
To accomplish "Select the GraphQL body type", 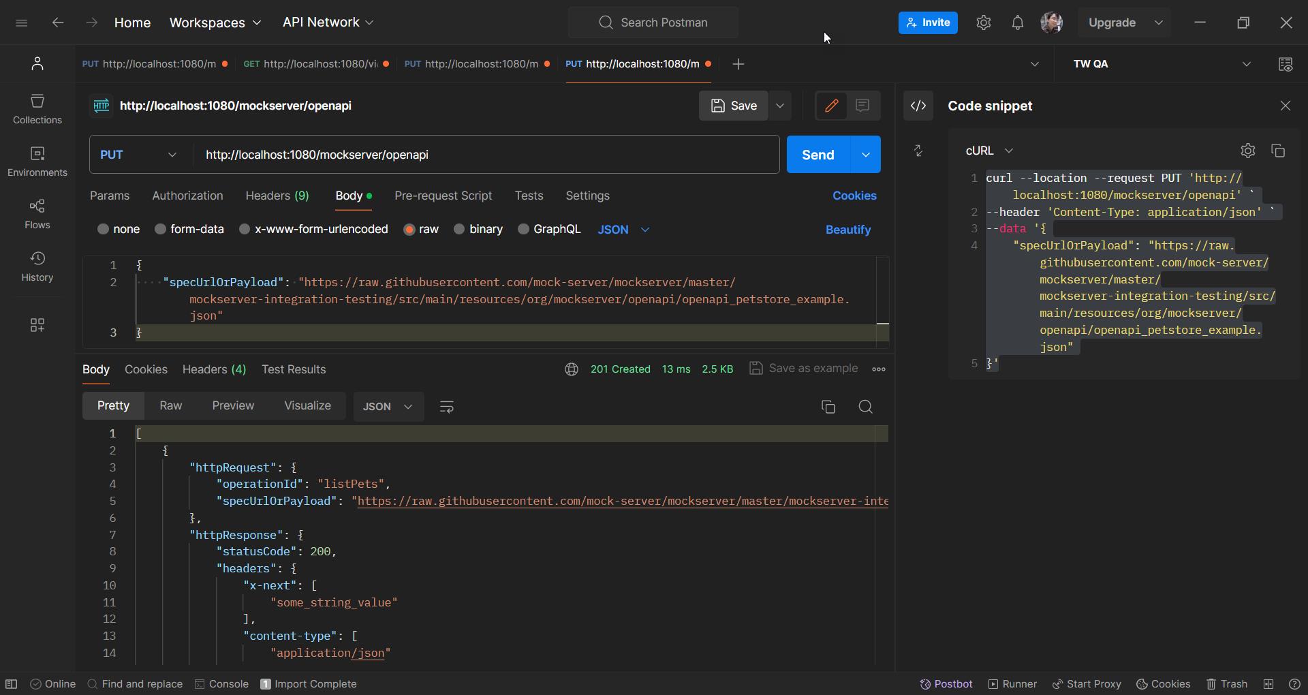I will pos(549,230).
